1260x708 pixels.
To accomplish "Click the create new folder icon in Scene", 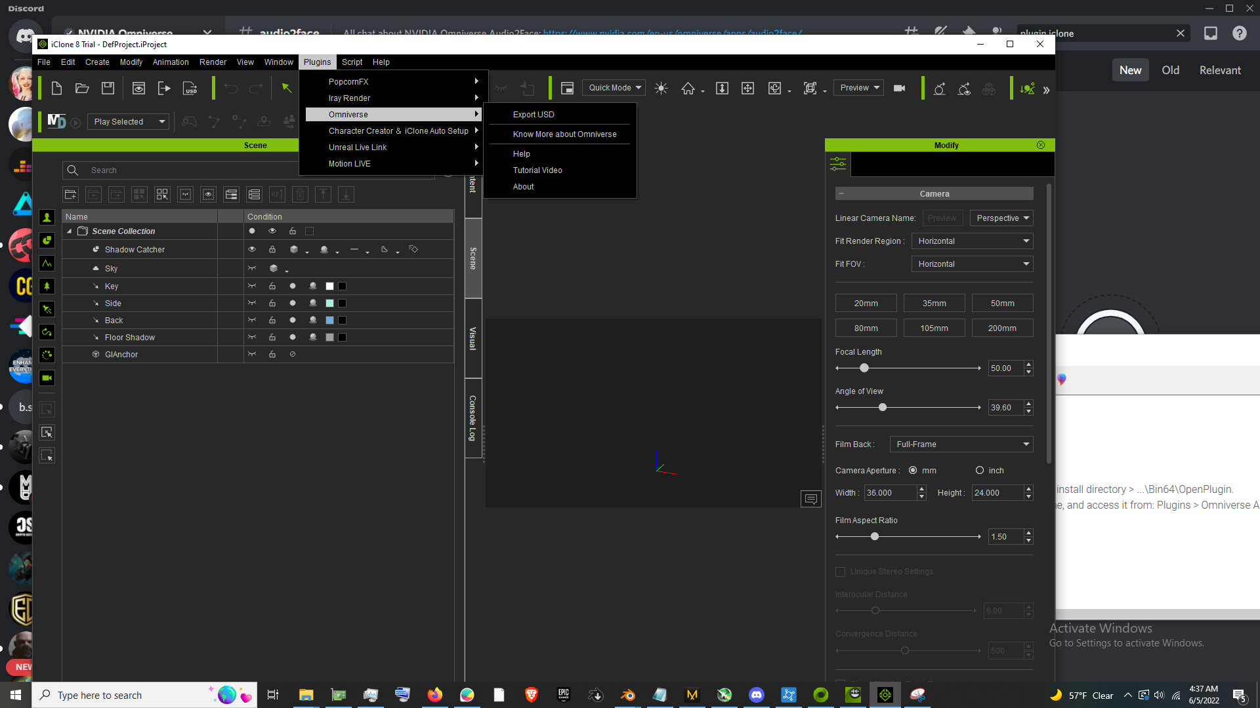I will [x=71, y=194].
